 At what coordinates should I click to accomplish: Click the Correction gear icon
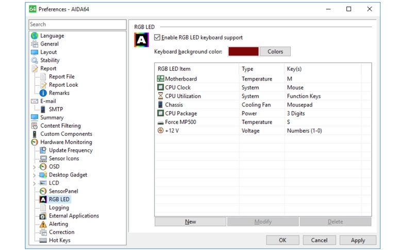(x=43, y=232)
